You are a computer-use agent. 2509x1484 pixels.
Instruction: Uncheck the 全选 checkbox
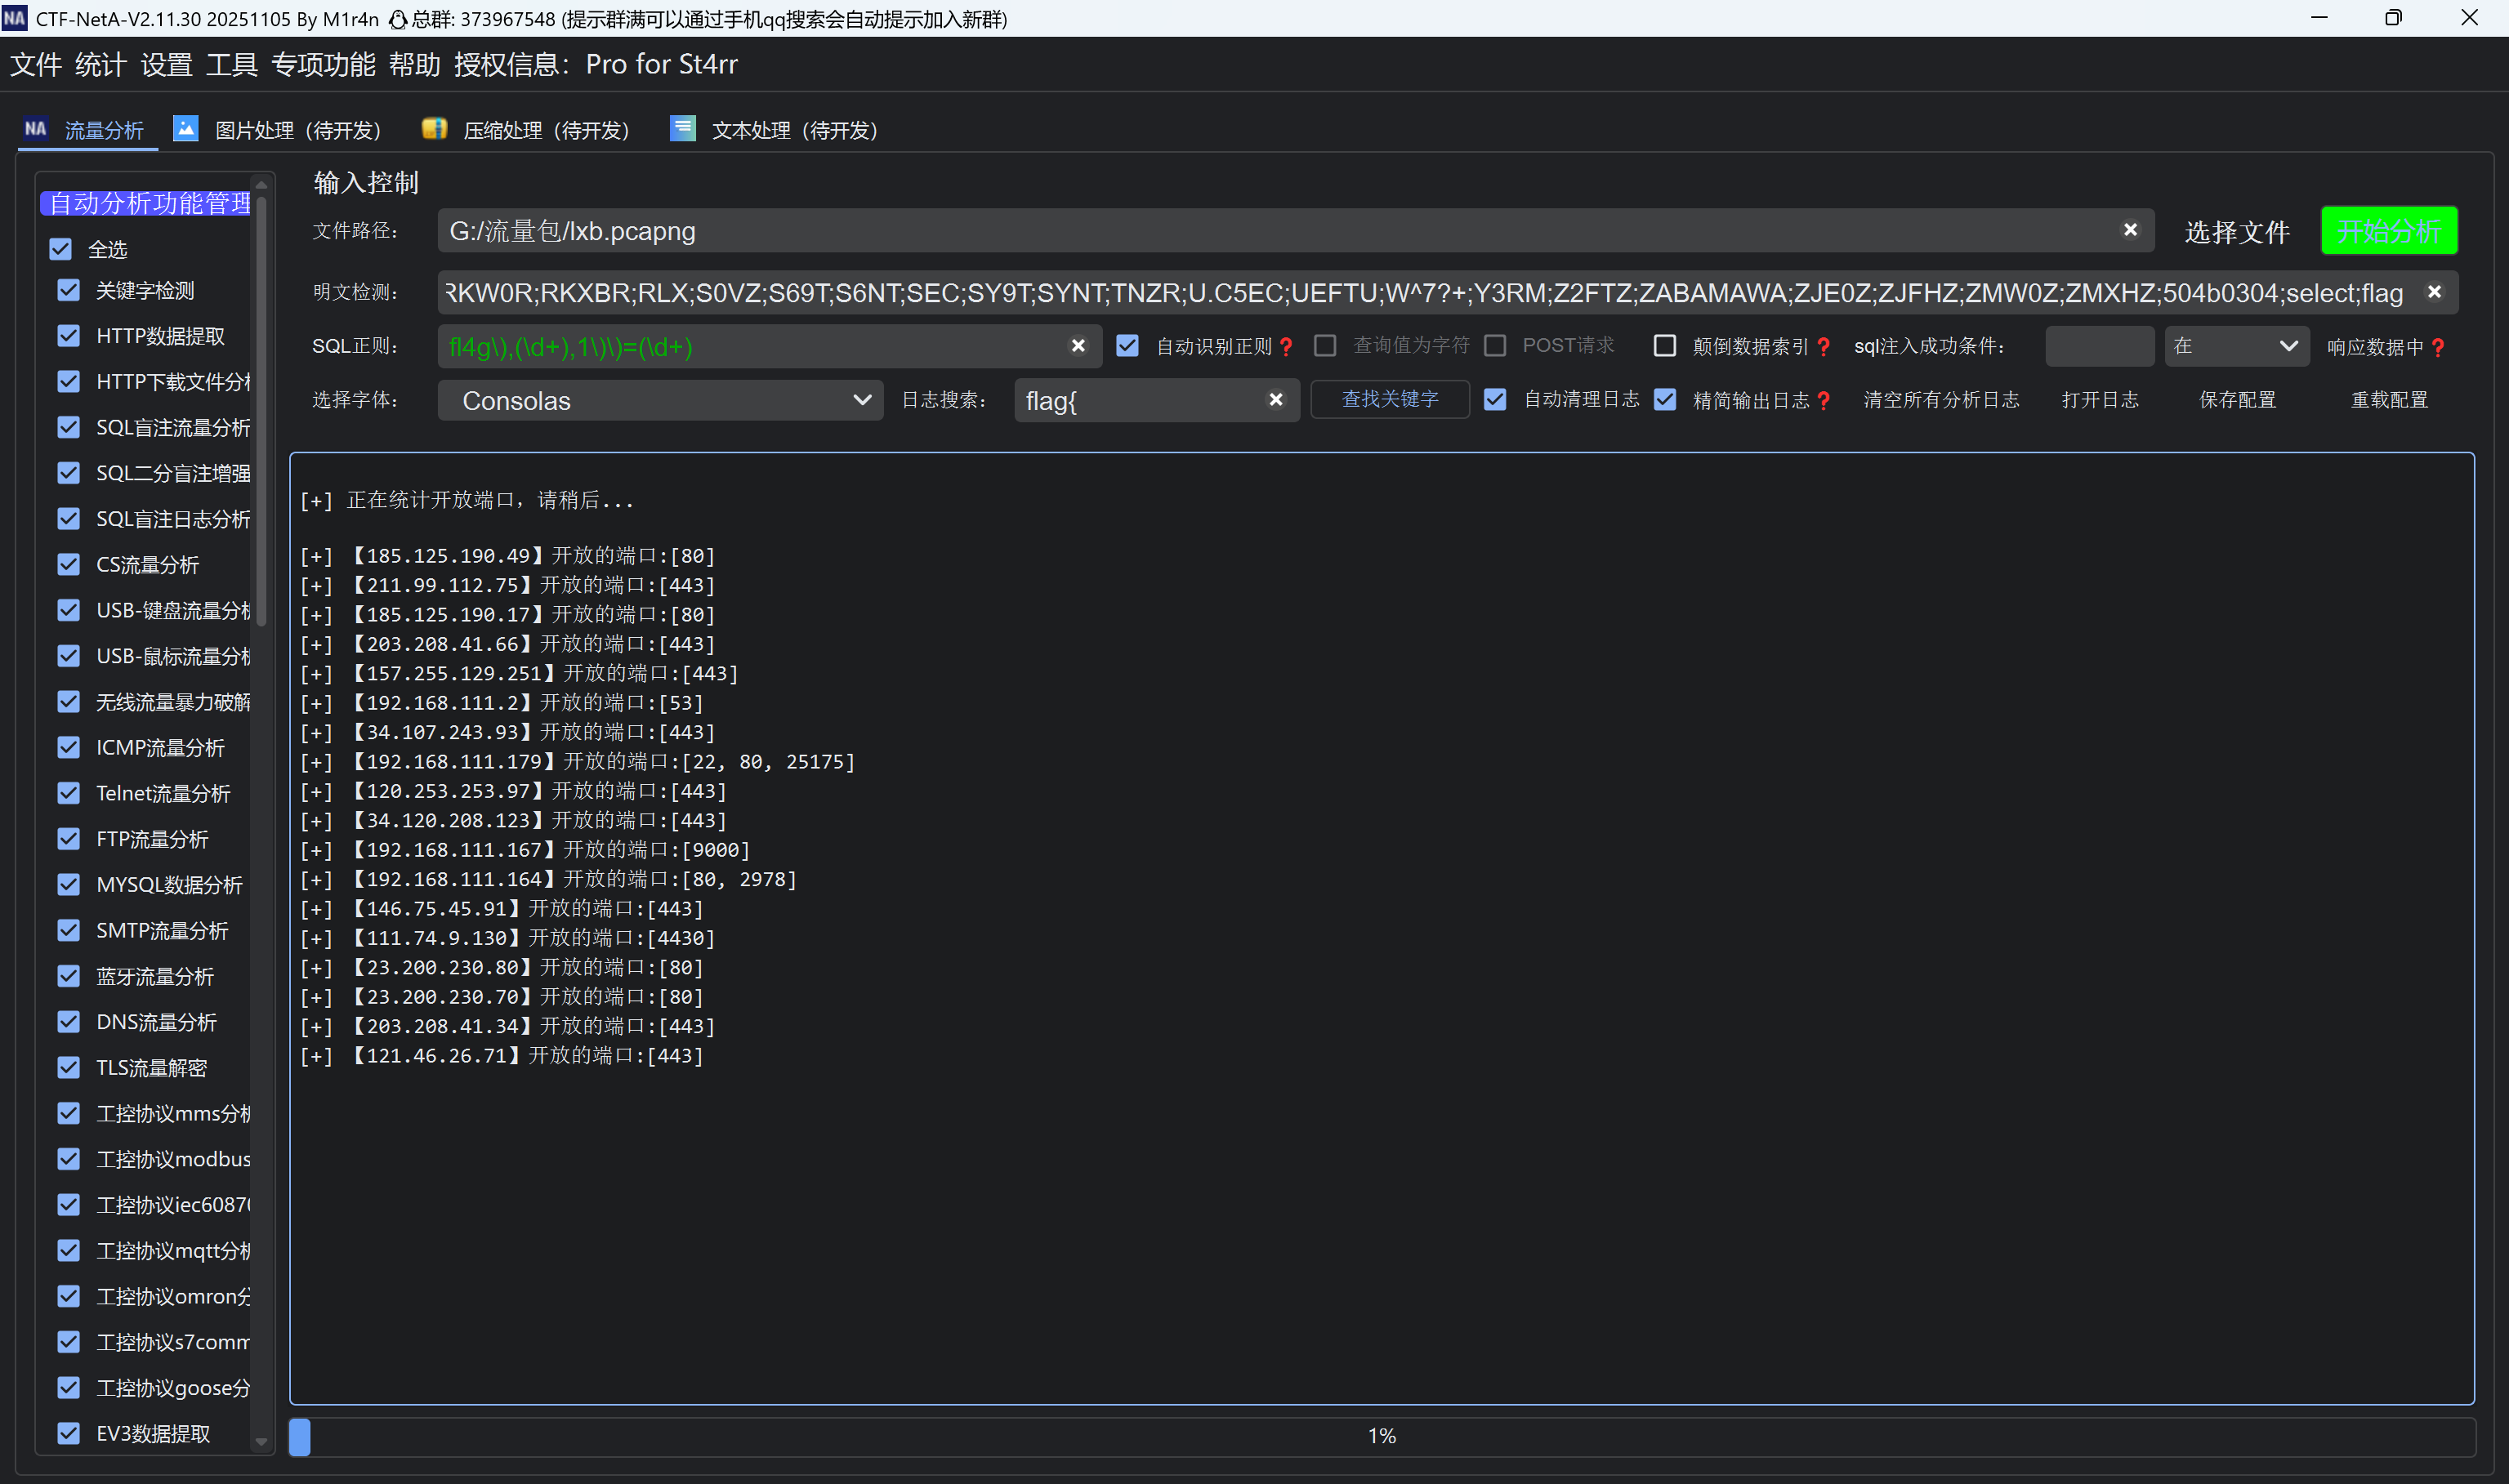(61, 249)
